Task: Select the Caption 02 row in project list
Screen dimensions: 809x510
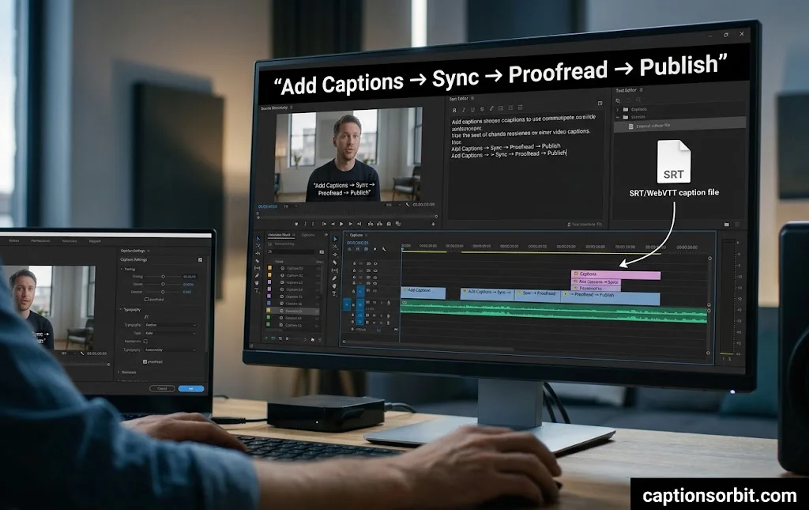Action: [293, 276]
